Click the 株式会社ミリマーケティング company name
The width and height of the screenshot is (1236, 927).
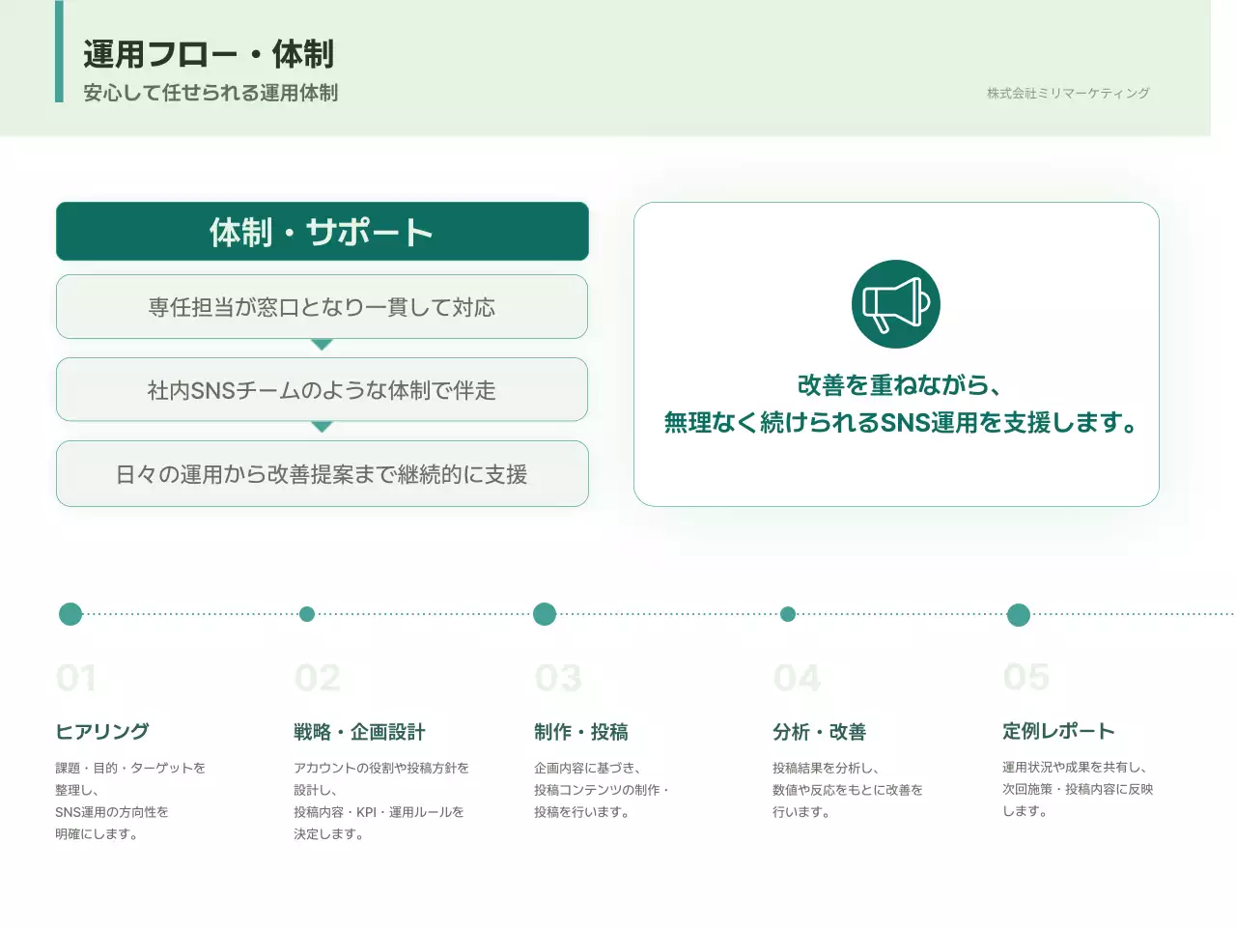point(1067,93)
